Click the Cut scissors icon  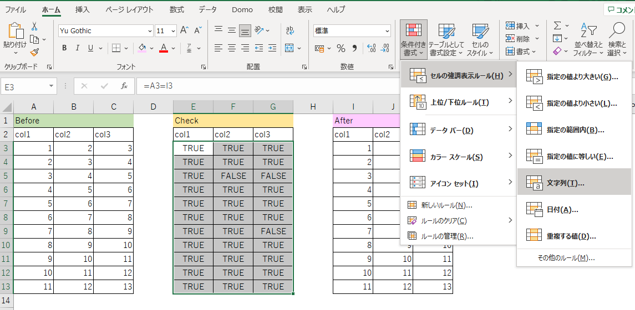coord(34,27)
